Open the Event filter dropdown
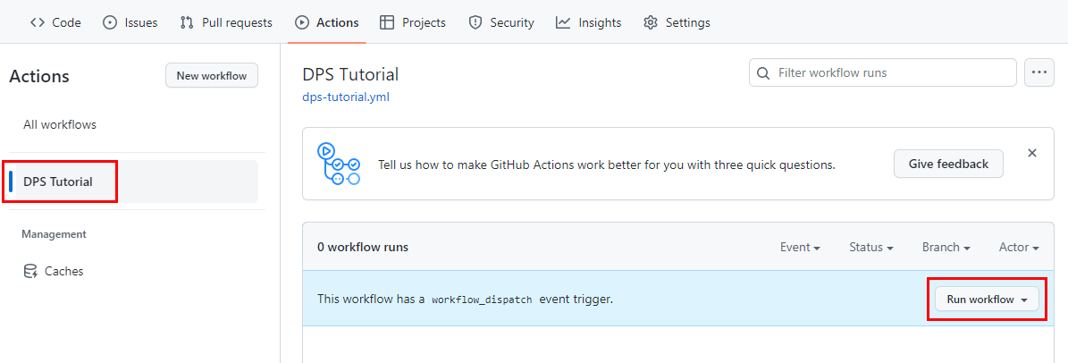Screen dimensions: 1068x363 click(x=800, y=247)
